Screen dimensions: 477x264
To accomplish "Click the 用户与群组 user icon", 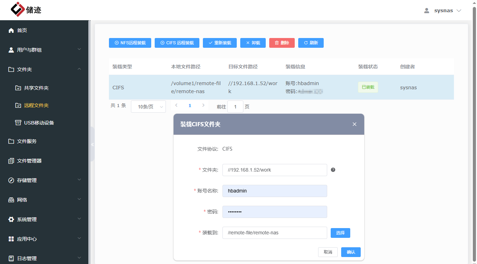I will (x=11, y=50).
